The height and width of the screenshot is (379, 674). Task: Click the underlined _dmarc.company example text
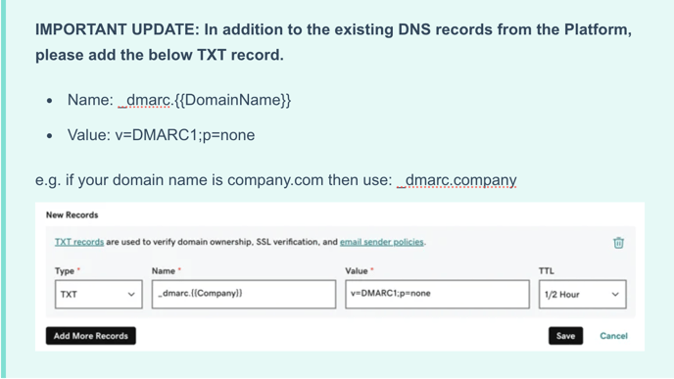tap(457, 180)
